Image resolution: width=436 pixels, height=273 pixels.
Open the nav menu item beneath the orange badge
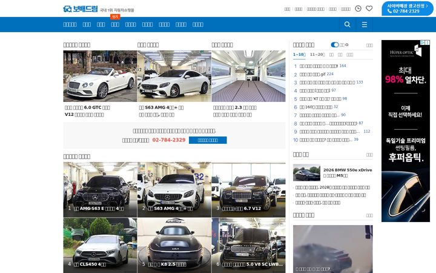pos(115,24)
